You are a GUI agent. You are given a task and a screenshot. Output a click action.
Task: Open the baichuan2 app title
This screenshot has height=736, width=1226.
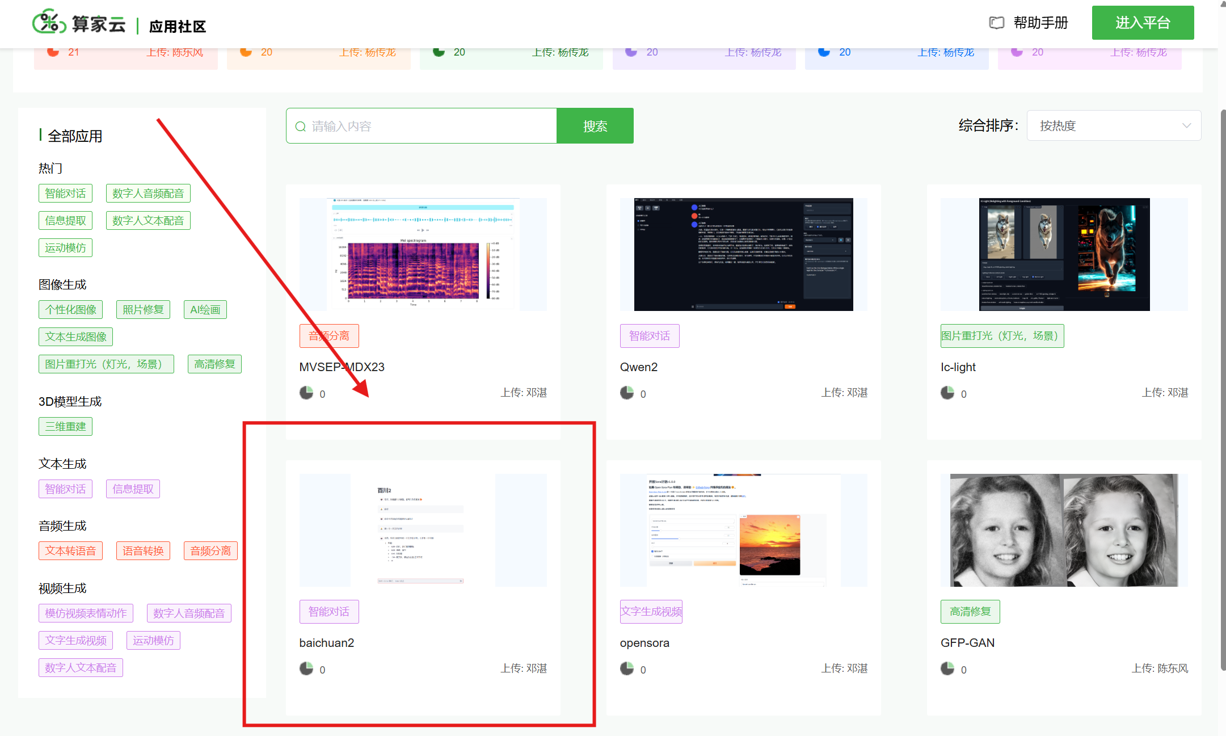click(x=327, y=643)
